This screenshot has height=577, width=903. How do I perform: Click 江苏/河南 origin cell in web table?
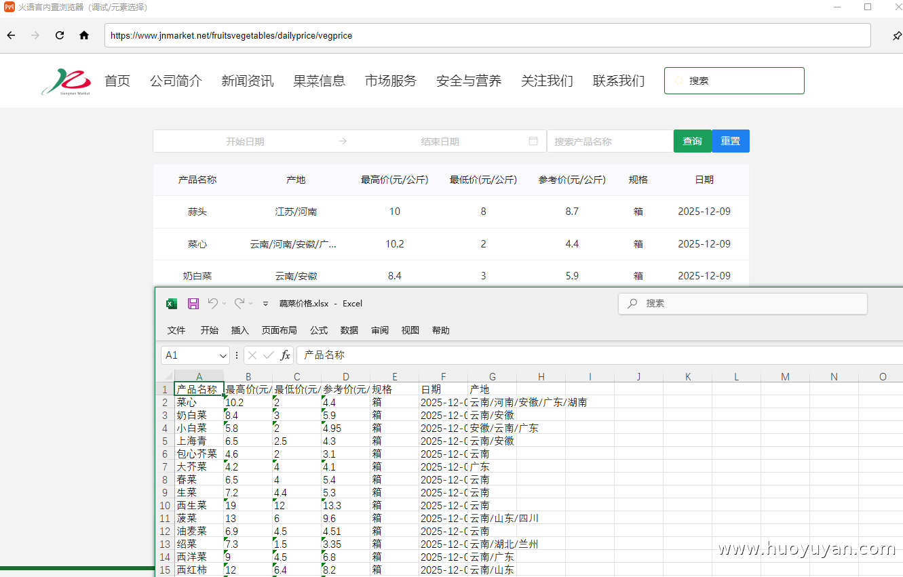296,212
